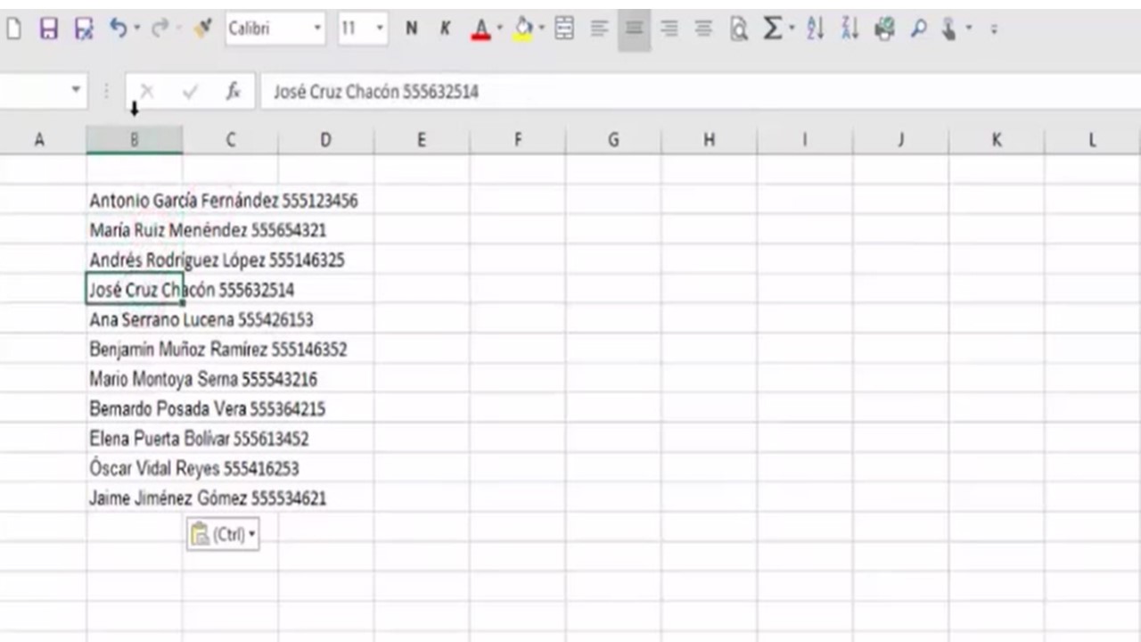Viewport: 1141px width, 642px height.
Task: Confirm entry with the check mark
Action: 190,91
